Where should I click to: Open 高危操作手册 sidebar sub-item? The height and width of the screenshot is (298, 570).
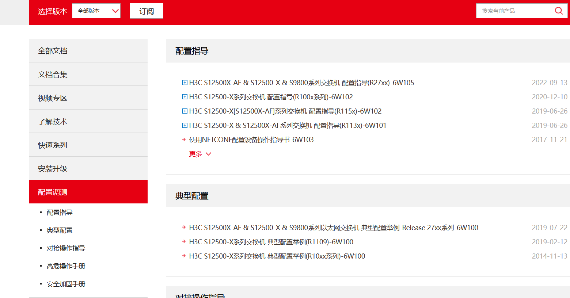(66, 266)
